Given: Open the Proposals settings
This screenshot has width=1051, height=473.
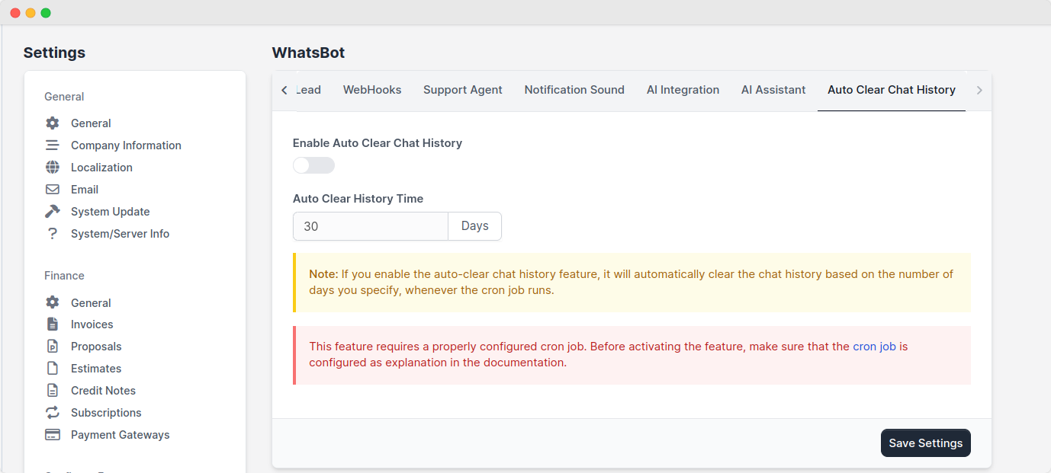Looking at the screenshot, I should [96, 347].
